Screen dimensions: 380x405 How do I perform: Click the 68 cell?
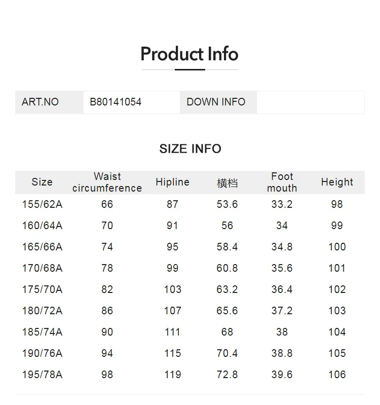[227, 332]
